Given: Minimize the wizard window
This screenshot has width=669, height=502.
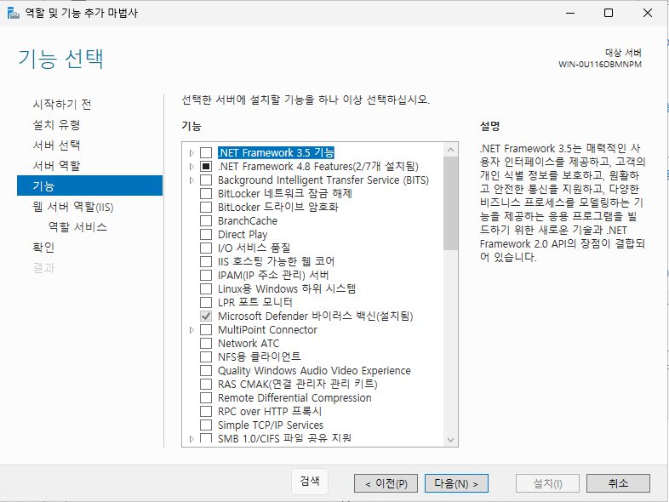Looking at the screenshot, I should click(x=570, y=14).
